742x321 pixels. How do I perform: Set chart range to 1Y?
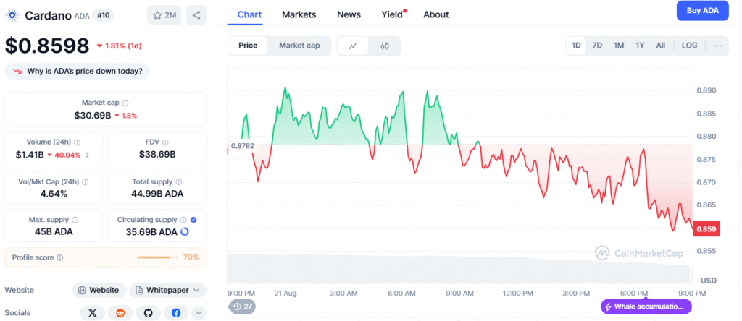click(640, 46)
